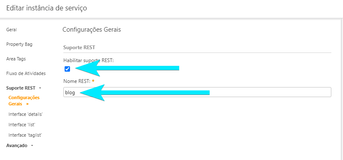Open Interface 'taglist' settings
343x160 pixels.
(25, 135)
